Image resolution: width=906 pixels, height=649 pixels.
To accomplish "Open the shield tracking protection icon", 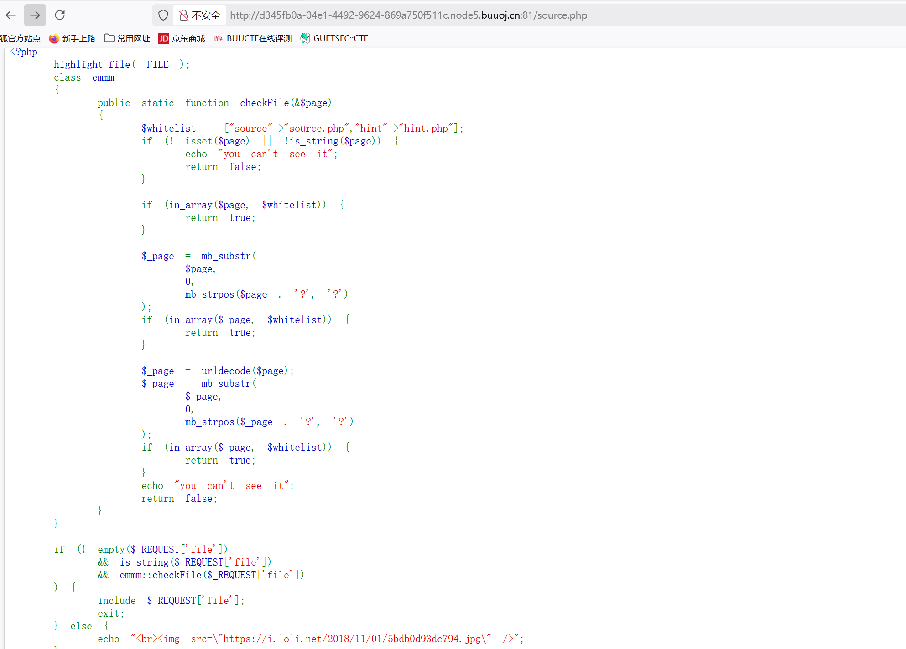I will [x=163, y=15].
